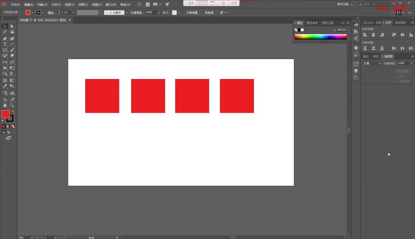Switch to the 对齐 panel tab
Viewport: 415px width, 239px height.
coord(388,23)
